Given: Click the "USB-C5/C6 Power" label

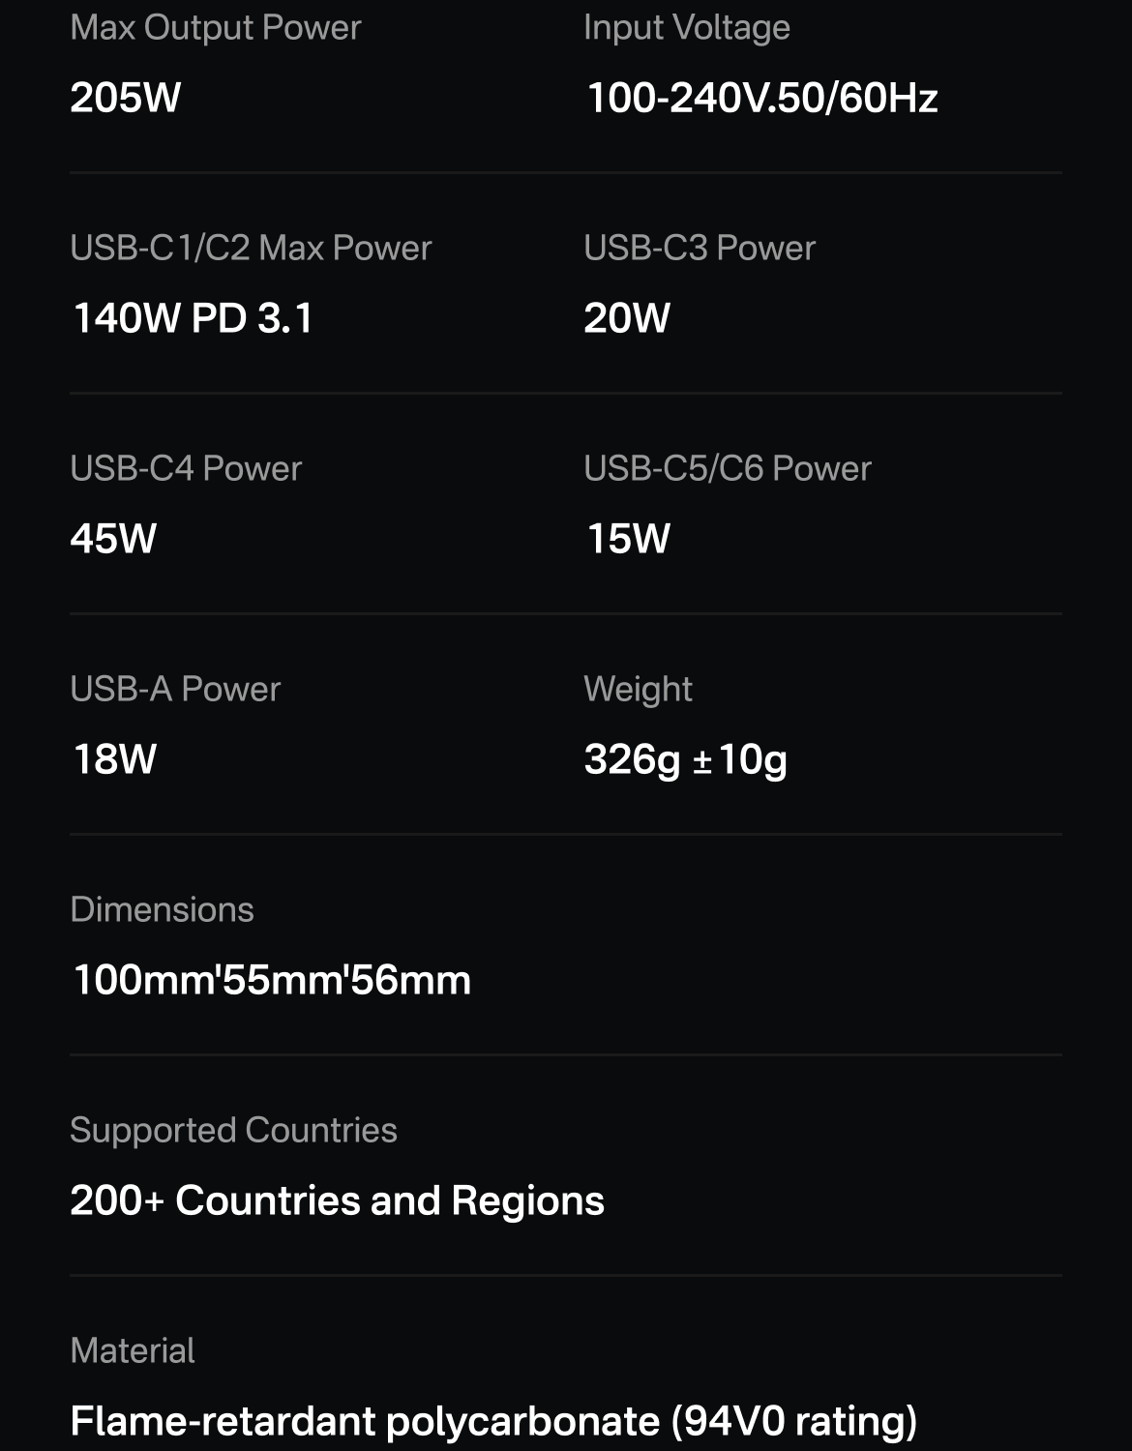Looking at the screenshot, I should pos(728,468).
